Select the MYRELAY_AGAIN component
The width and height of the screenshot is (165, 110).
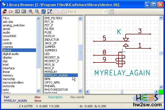point(57,75)
